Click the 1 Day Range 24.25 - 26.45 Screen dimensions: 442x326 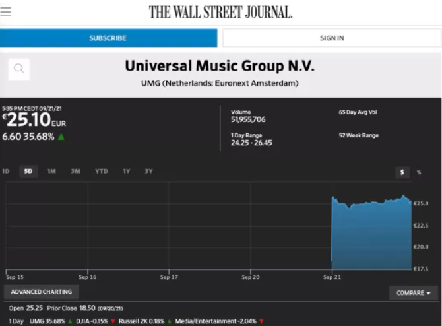pyautogui.click(x=251, y=143)
